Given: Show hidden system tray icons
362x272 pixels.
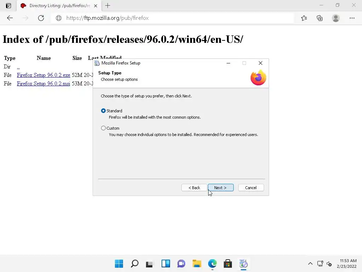Looking at the screenshot, I should [310, 263].
